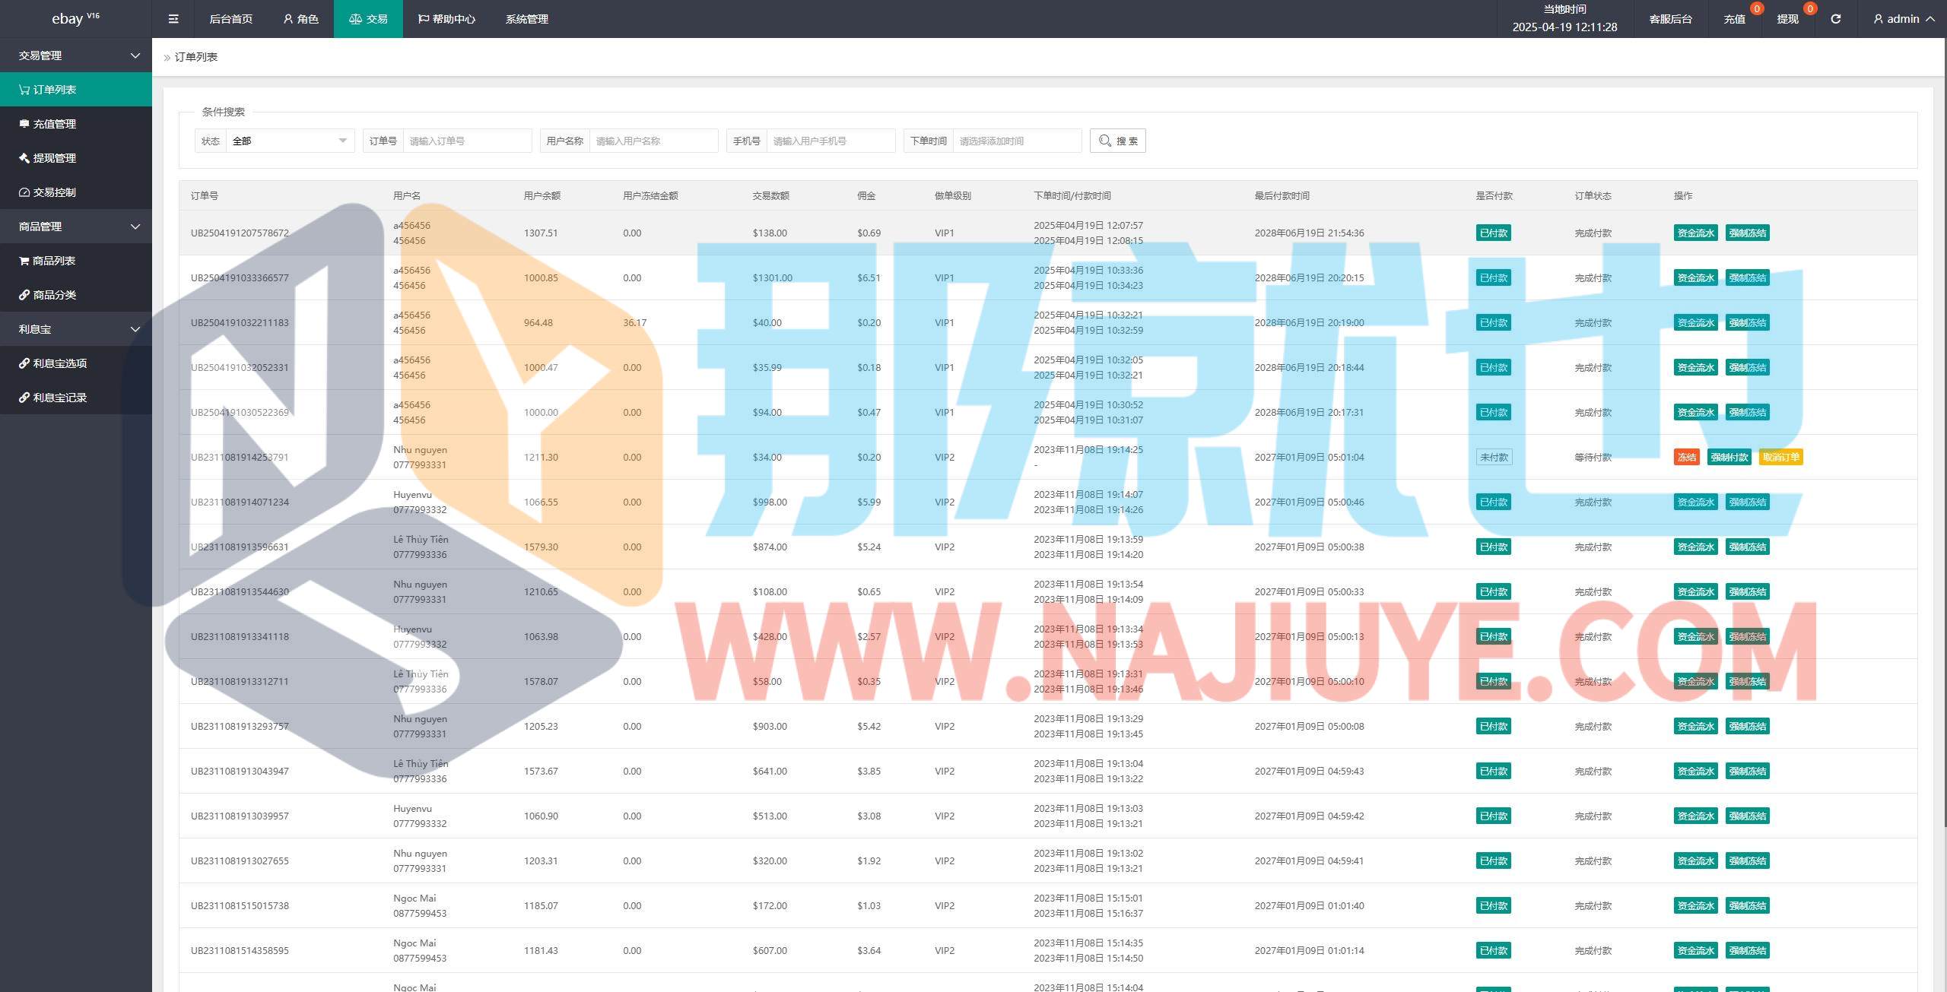This screenshot has height=992, width=1947.
Task: Click 强制付款 for the pending order
Action: [x=1729, y=457]
